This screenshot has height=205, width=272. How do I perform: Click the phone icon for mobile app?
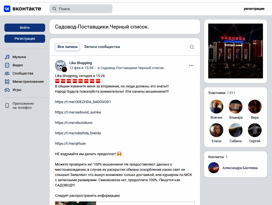click(x=7, y=106)
